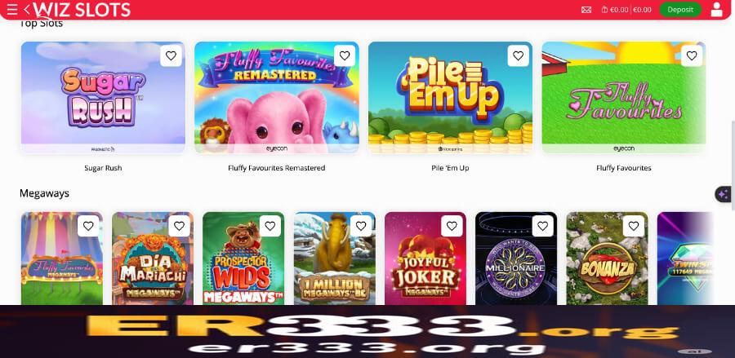The height and width of the screenshot is (358, 735).
Task: Favourite the Bonanza Megaways game
Action: (633, 227)
